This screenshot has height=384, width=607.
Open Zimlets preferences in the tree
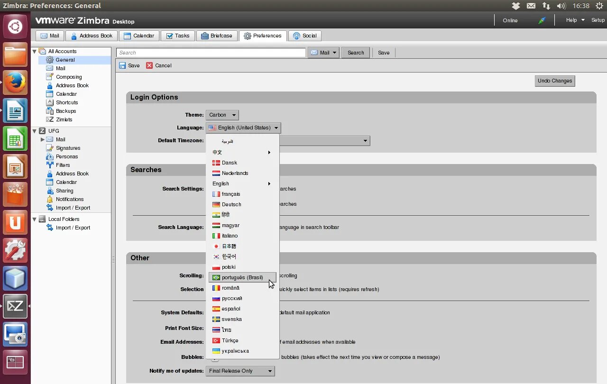click(64, 119)
